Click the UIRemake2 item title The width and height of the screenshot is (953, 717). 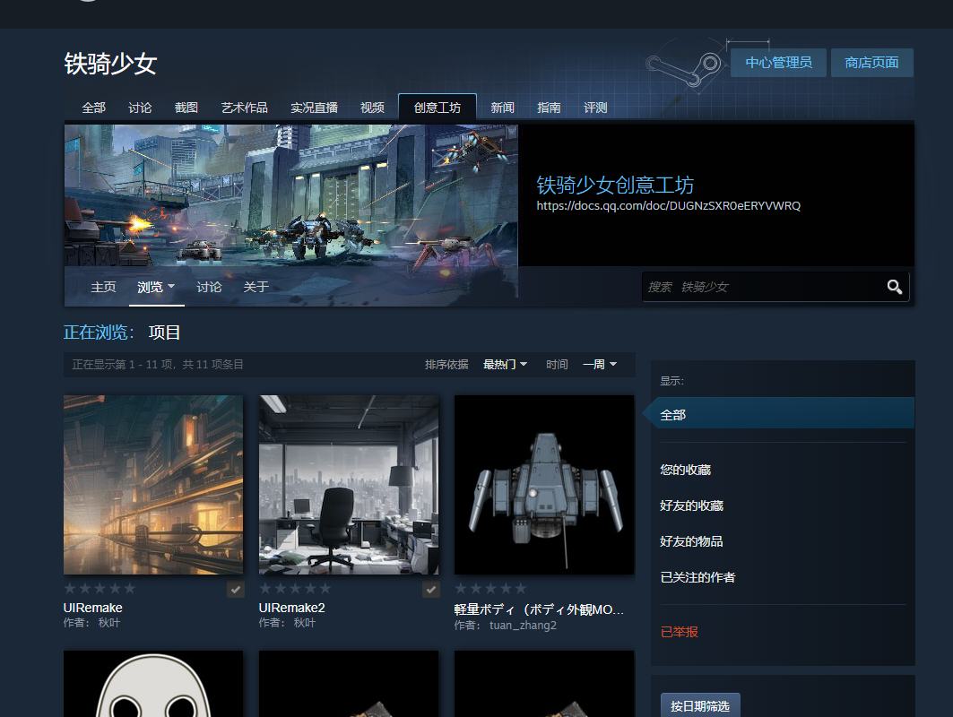(x=291, y=608)
